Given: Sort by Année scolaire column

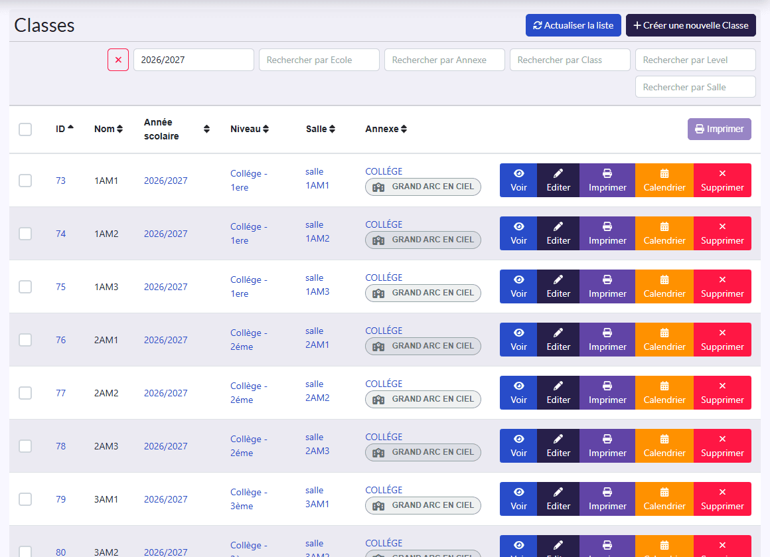Looking at the screenshot, I should coord(177,129).
